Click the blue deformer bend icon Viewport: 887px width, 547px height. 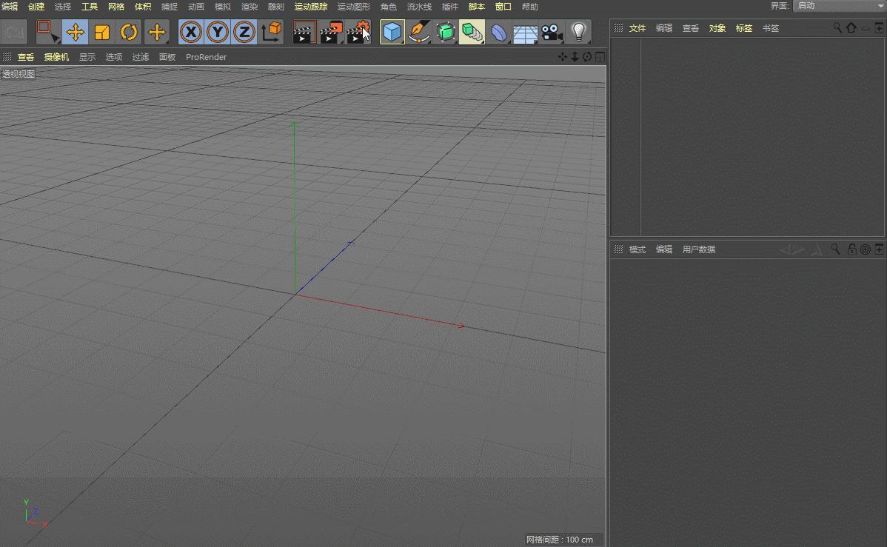[x=499, y=33]
